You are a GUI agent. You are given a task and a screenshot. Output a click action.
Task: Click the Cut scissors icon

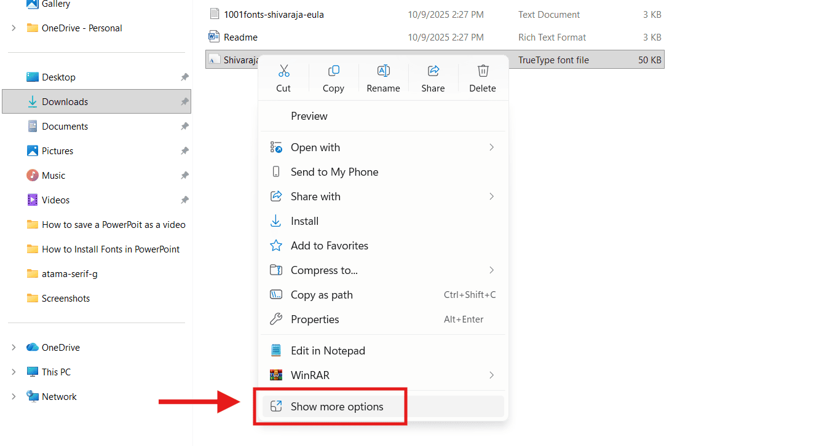click(x=283, y=71)
